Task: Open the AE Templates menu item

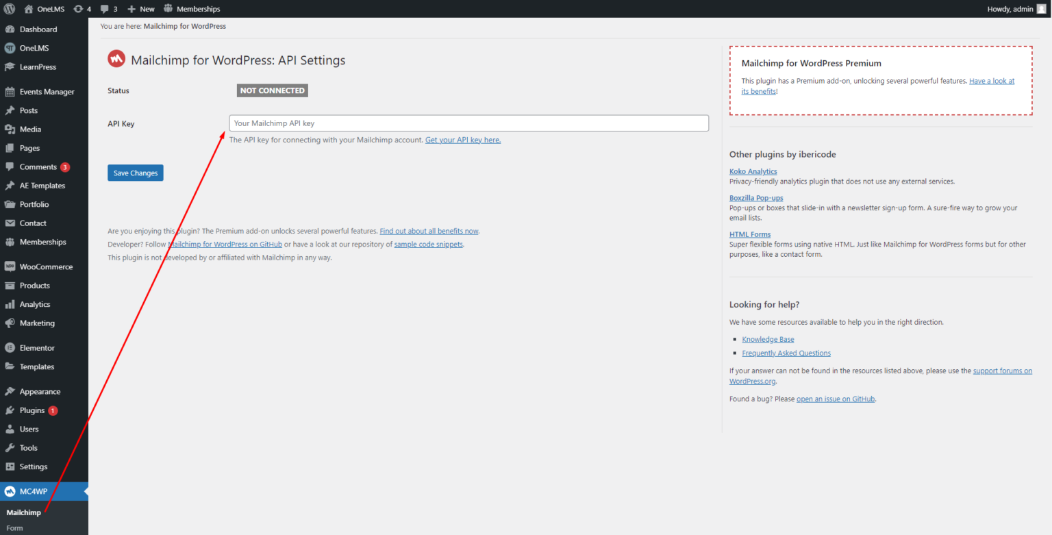Action: click(x=44, y=186)
